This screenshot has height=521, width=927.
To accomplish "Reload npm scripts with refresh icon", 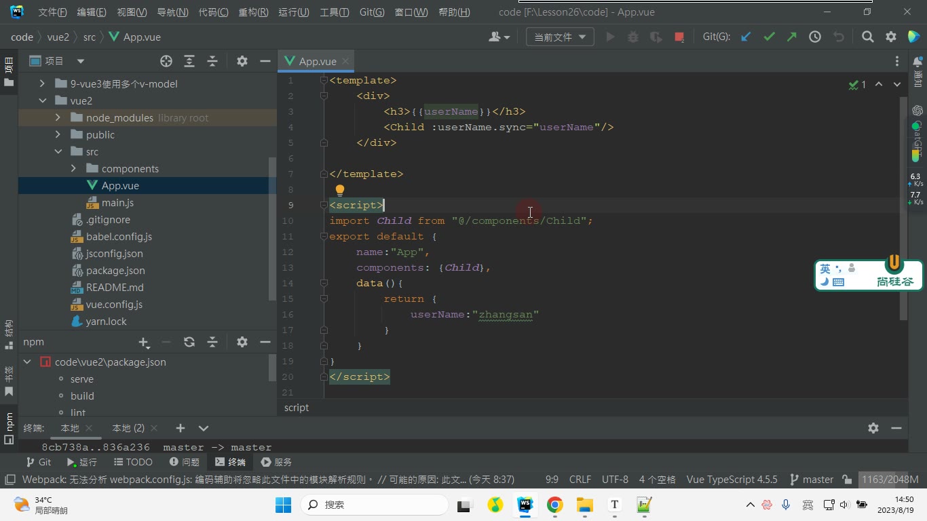I will coord(189,342).
